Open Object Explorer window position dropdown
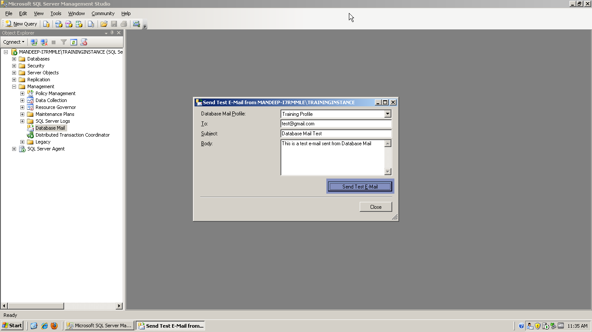 (106, 33)
